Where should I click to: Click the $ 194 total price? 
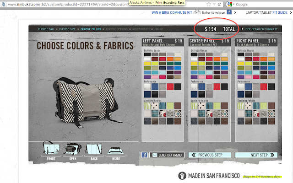click(x=211, y=29)
